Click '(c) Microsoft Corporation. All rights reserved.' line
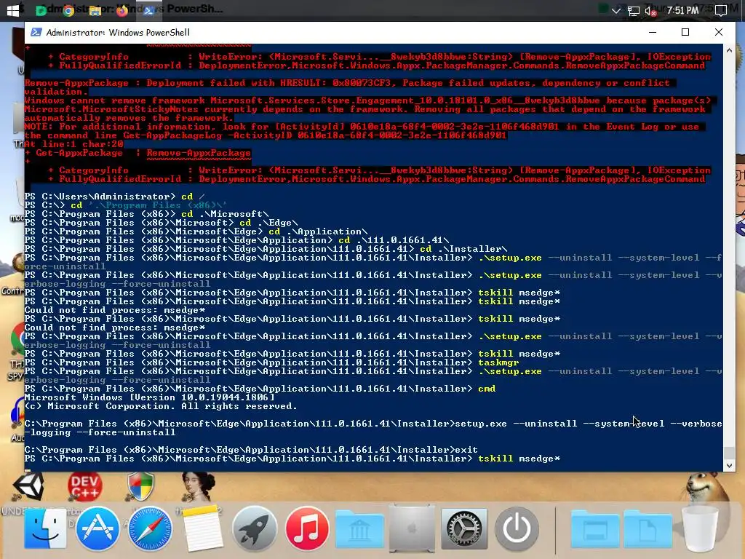The image size is (745, 559). [x=161, y=406]
